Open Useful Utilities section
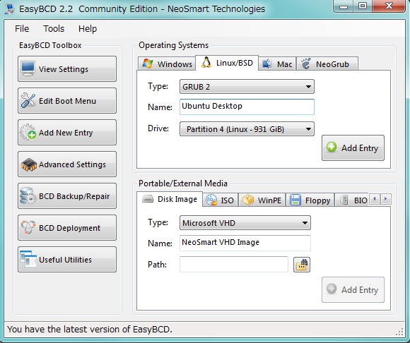Image resolution: width=410 pixels, height=343 pixels. pyautogui.click(x=67, y=260)
